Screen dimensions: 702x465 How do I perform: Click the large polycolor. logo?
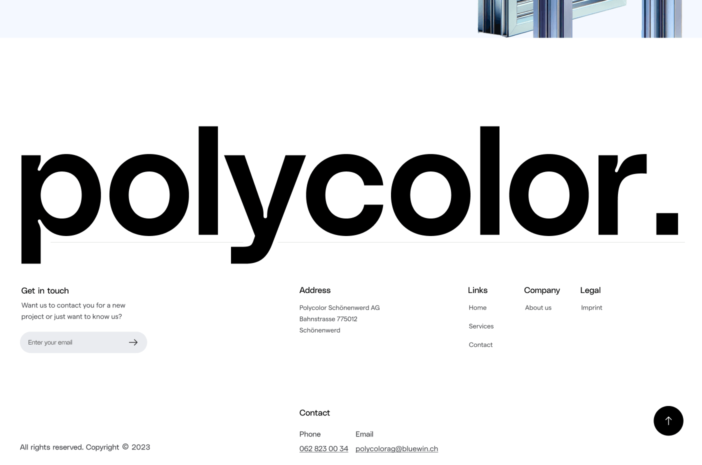[x=350, y=195]
